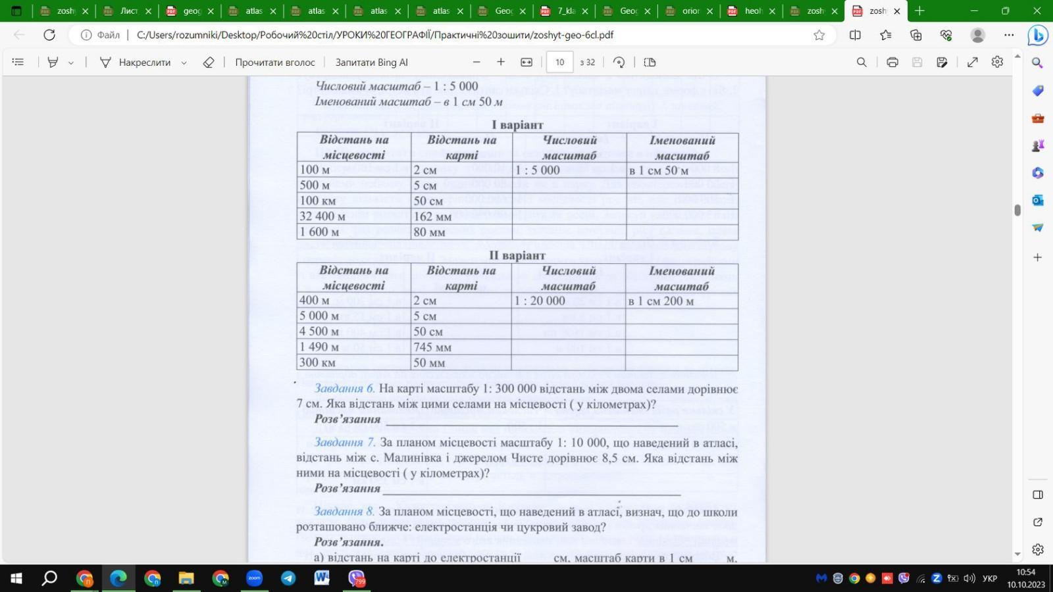Open Zoom from the taskbar
Viewport: 1053px width, 592px height.
254,578
